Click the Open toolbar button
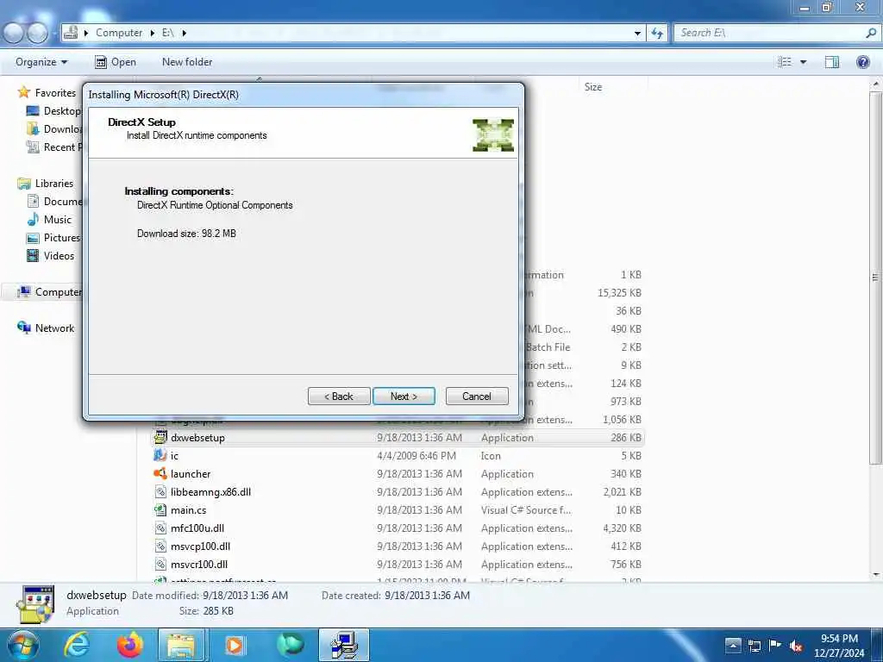Viewport: 883px width, 662px height. coord(116,62)
